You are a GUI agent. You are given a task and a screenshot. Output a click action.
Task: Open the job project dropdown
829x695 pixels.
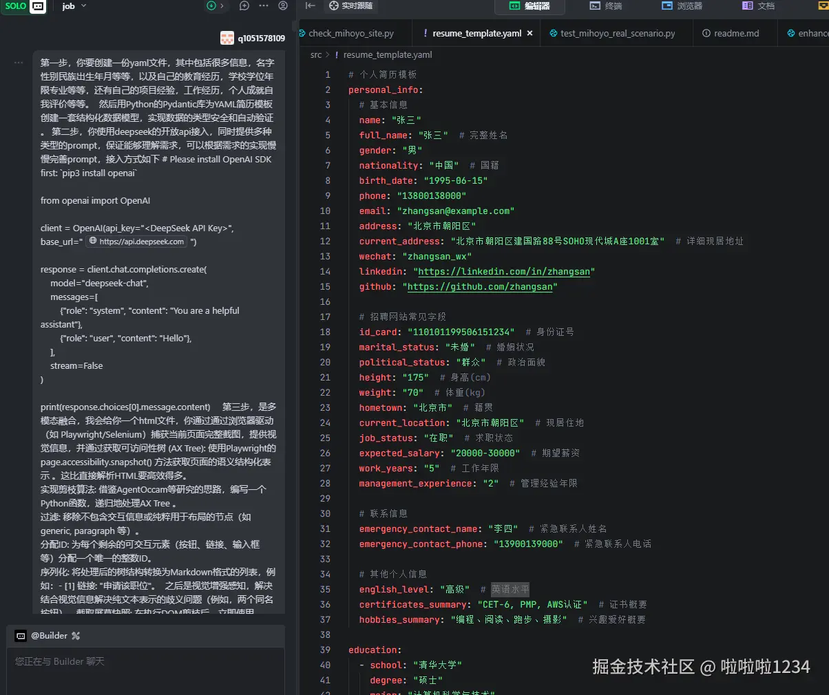tap(74, 6)
